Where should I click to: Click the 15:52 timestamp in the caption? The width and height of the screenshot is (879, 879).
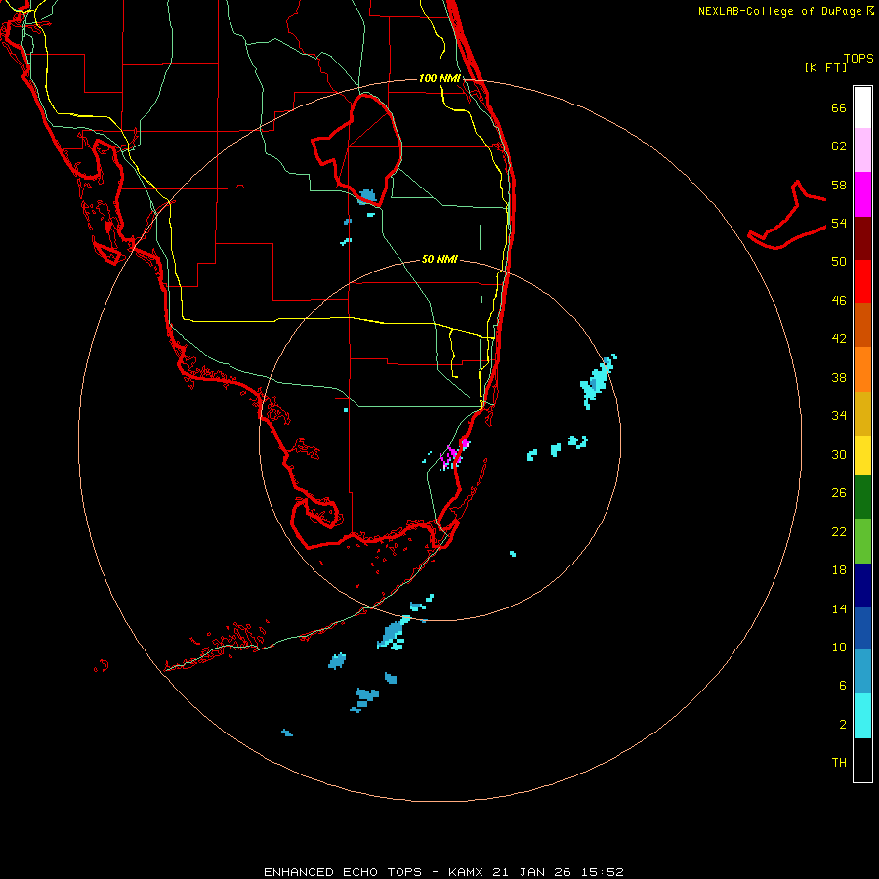tap(604, 872)
